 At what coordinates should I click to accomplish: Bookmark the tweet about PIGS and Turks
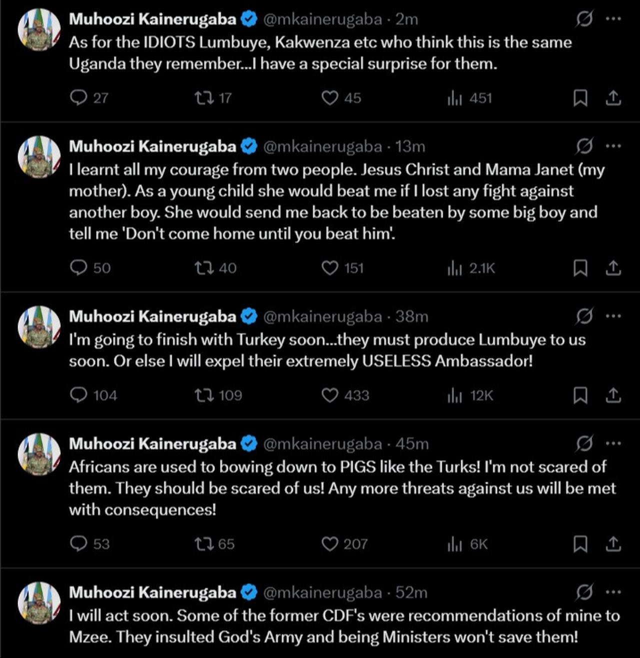pyautogui.click(x=580, y=544)
